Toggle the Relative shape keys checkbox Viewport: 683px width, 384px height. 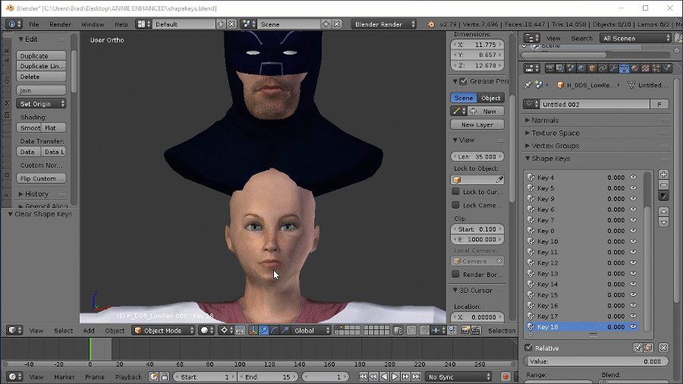coord(529,348)
